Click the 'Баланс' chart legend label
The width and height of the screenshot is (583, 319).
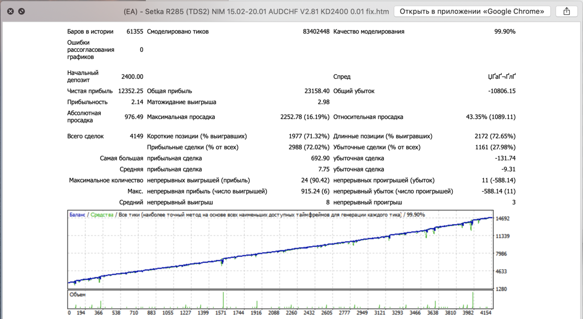point(77,215)
